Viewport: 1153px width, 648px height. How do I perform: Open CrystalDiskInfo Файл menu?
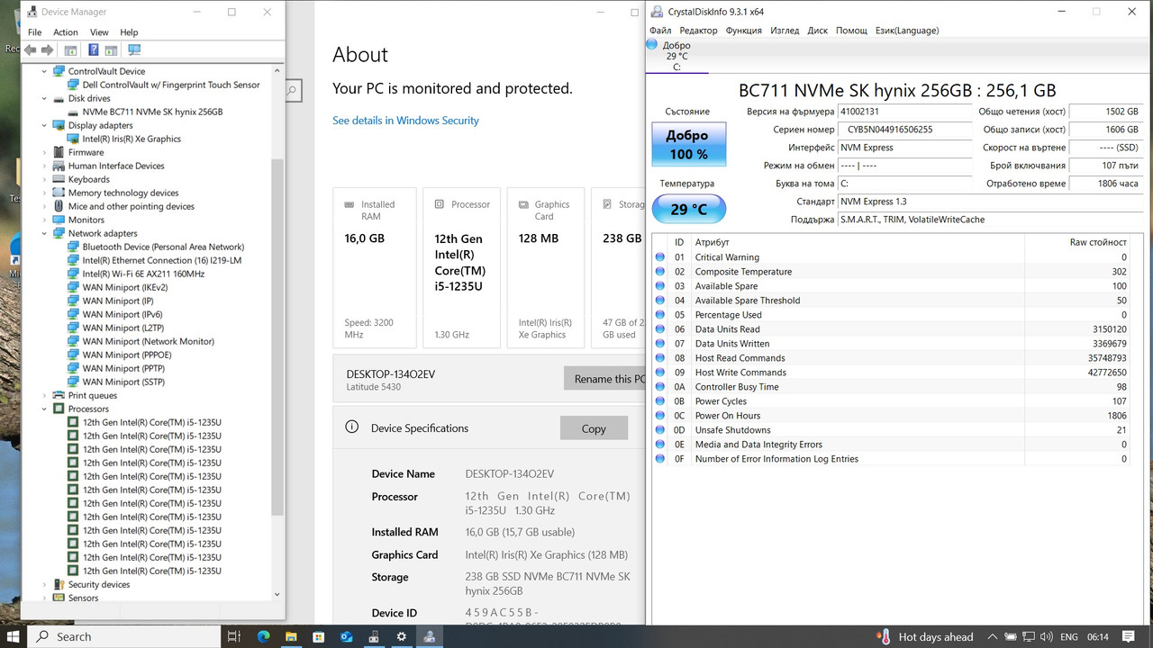tap(660, 30)
